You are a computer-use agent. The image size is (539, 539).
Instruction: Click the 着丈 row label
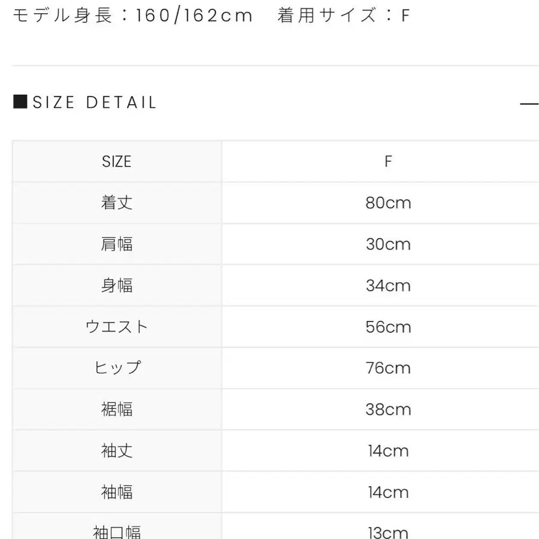(117, 203)
